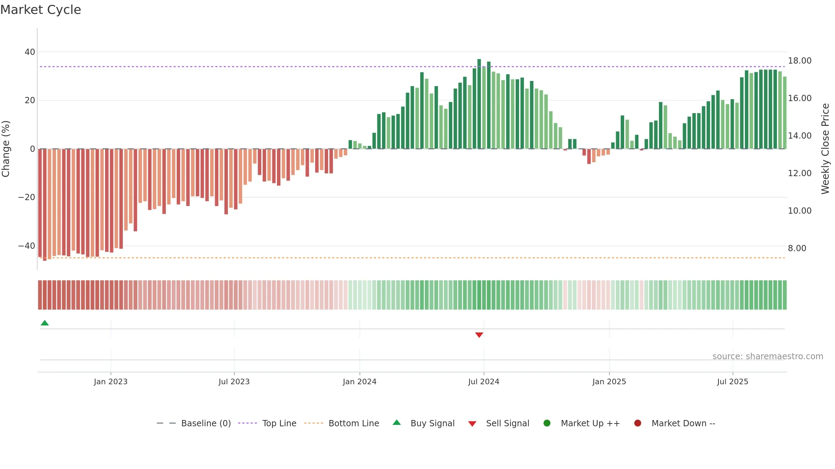Click the 8.00 price axis label
Viewport: 835px width, 469px height.
tap(797, 248)
